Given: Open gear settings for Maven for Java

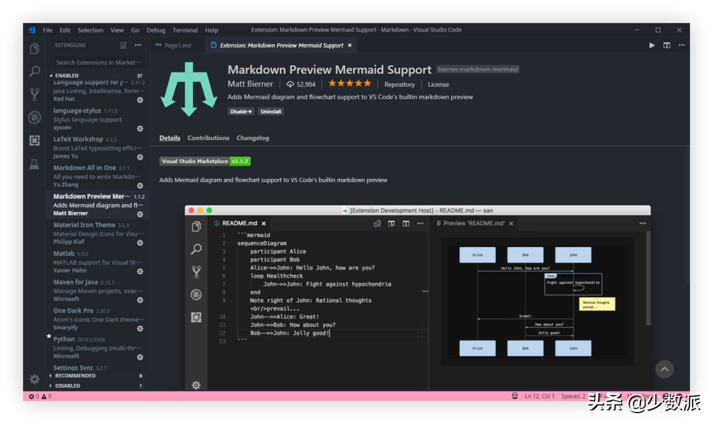Looking at the screenshot, I should tap(140, 300).
